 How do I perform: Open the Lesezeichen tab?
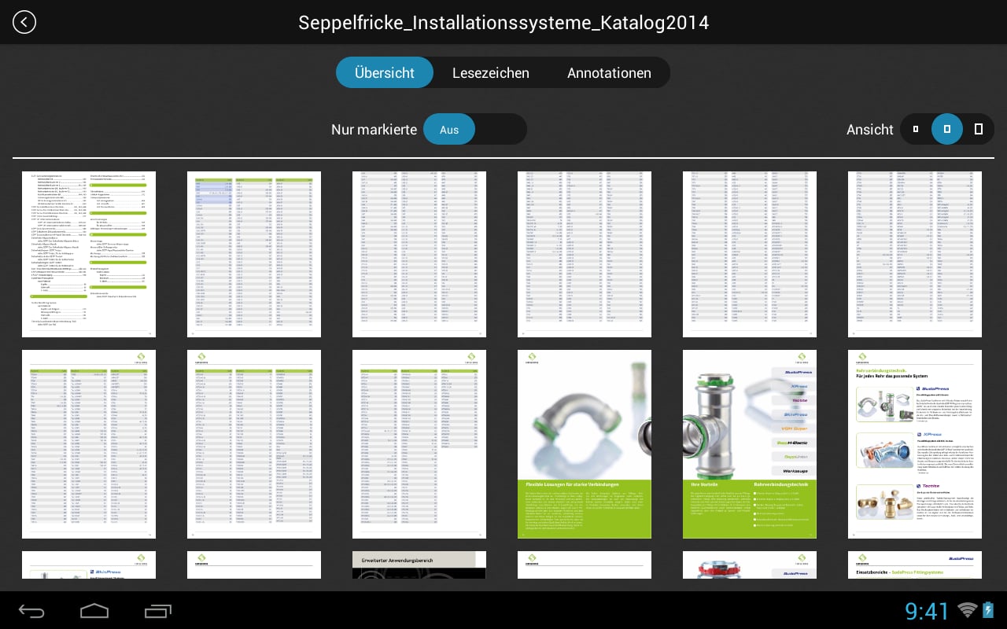click(x=491, y=72)
